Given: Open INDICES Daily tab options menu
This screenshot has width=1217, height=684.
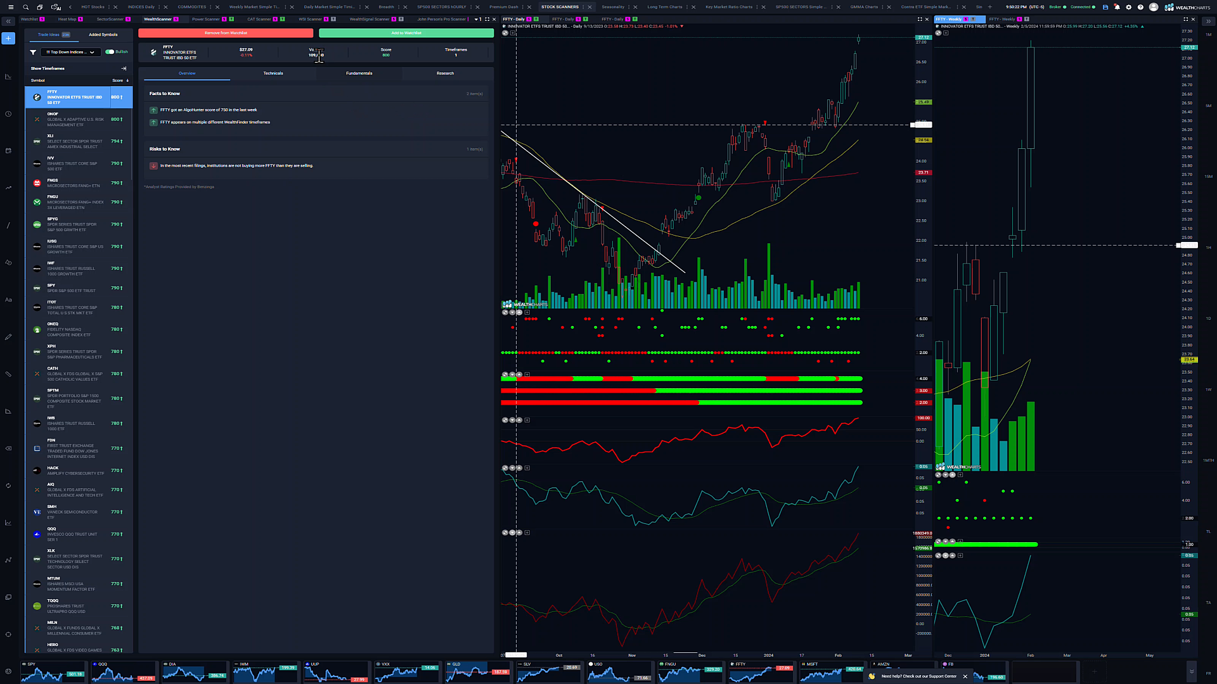Looking at the screenshot, I should tap(160, 7).
